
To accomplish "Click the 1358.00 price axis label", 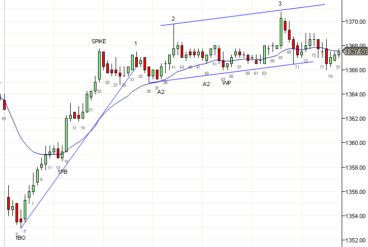I will 355,168.
